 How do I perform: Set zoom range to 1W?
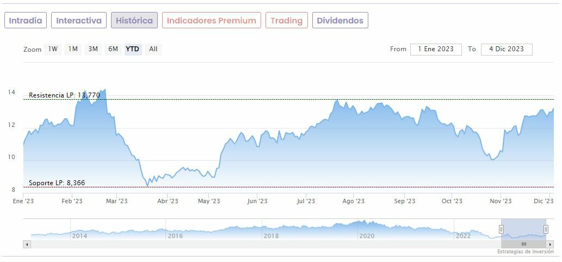pos(53,49)
